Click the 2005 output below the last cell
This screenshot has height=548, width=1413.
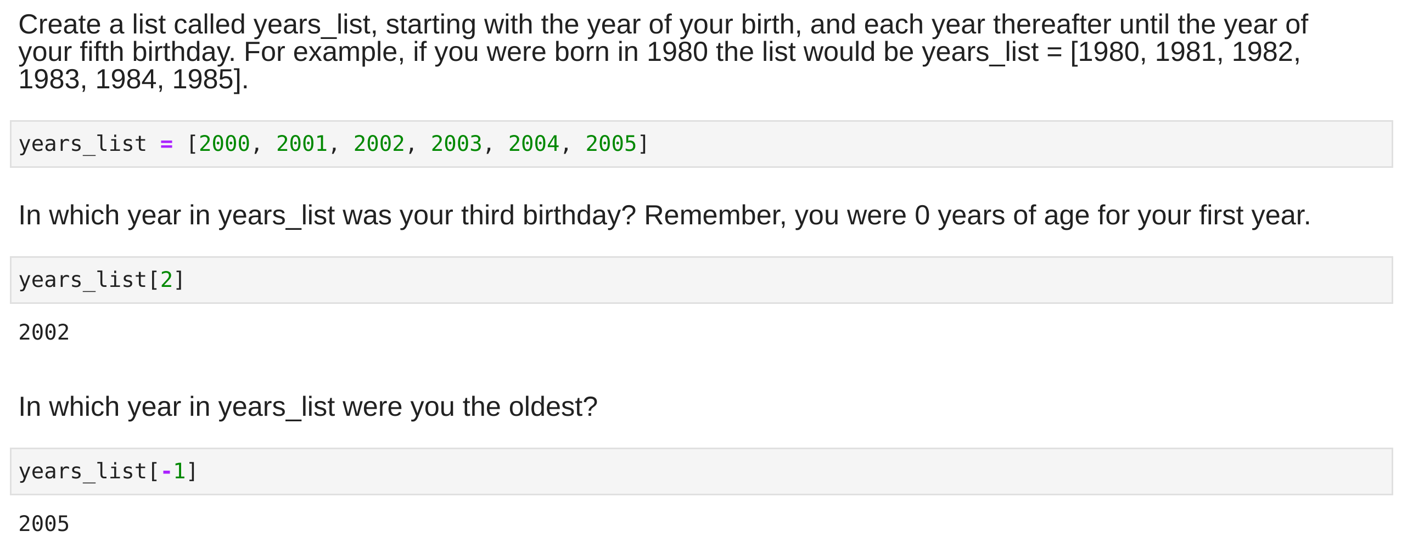[44, 524]
